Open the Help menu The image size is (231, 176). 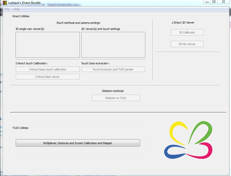(x=17, y=9)
